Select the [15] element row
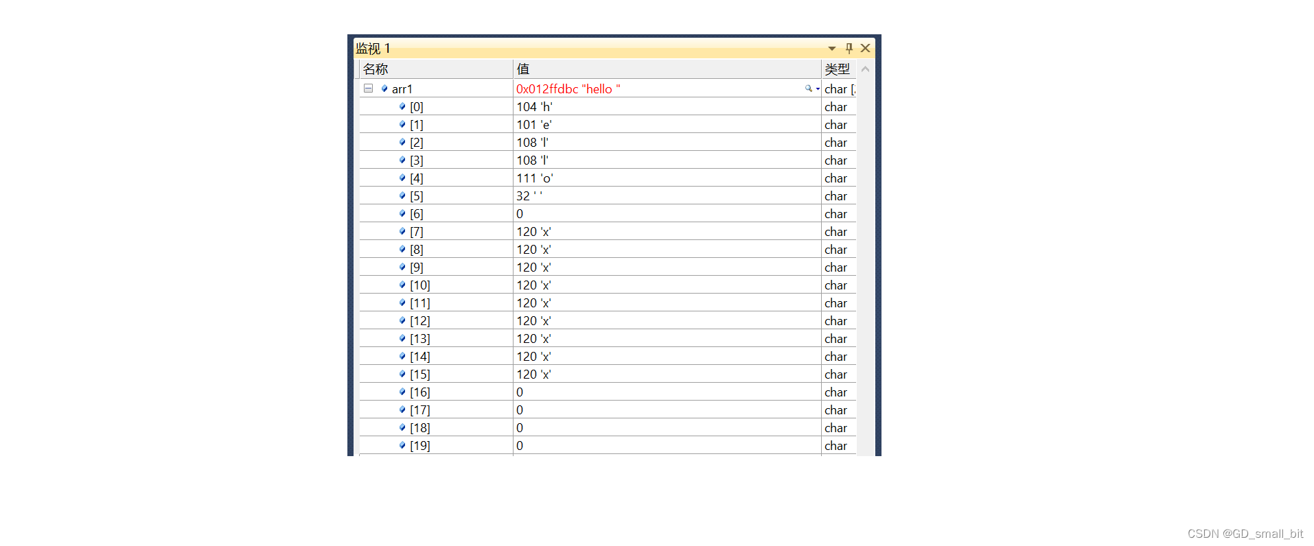The width and height of the screenshot is (1314, 546). (x=608, y=375)
